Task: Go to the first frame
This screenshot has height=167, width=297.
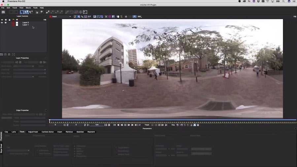Action: click(115, 125)
